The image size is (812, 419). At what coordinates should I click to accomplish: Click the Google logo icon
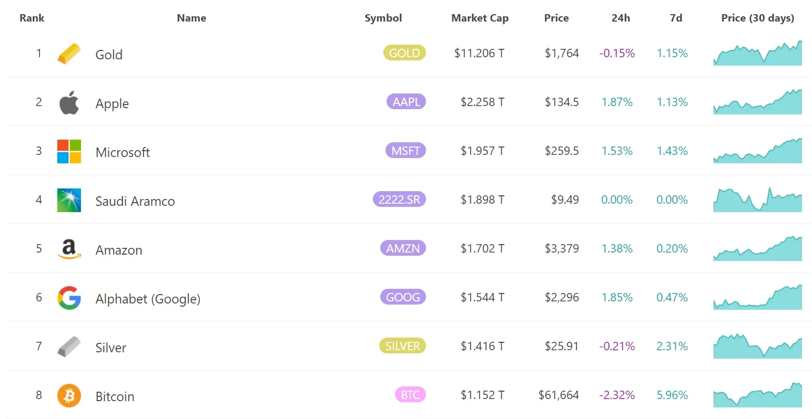69,298
